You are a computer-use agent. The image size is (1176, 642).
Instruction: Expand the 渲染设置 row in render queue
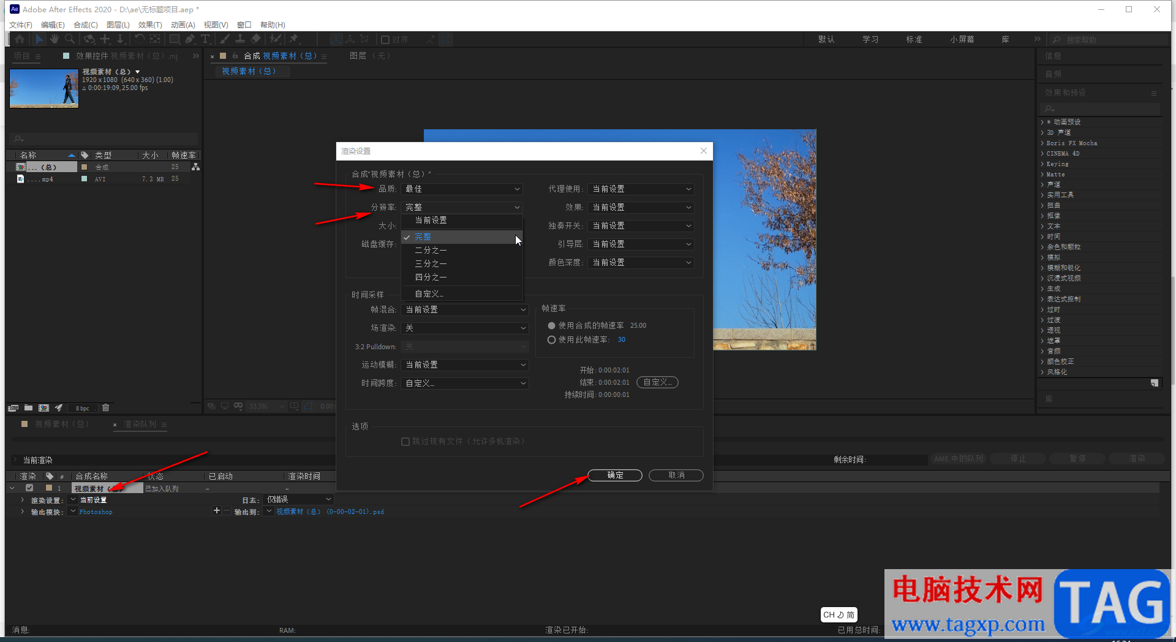click(23, 500)
